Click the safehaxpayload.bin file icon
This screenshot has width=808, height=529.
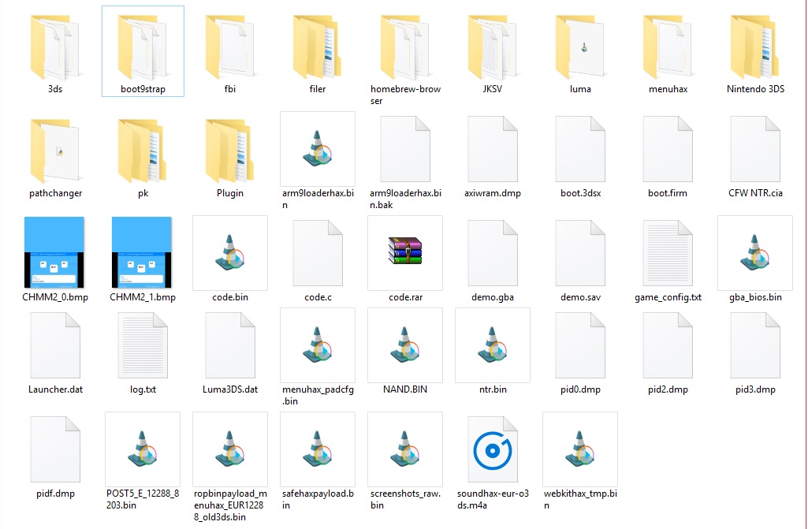coord(318,449)
